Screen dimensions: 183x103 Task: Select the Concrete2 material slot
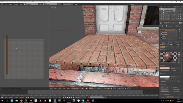pyautogui.click(x=168, y=34)
